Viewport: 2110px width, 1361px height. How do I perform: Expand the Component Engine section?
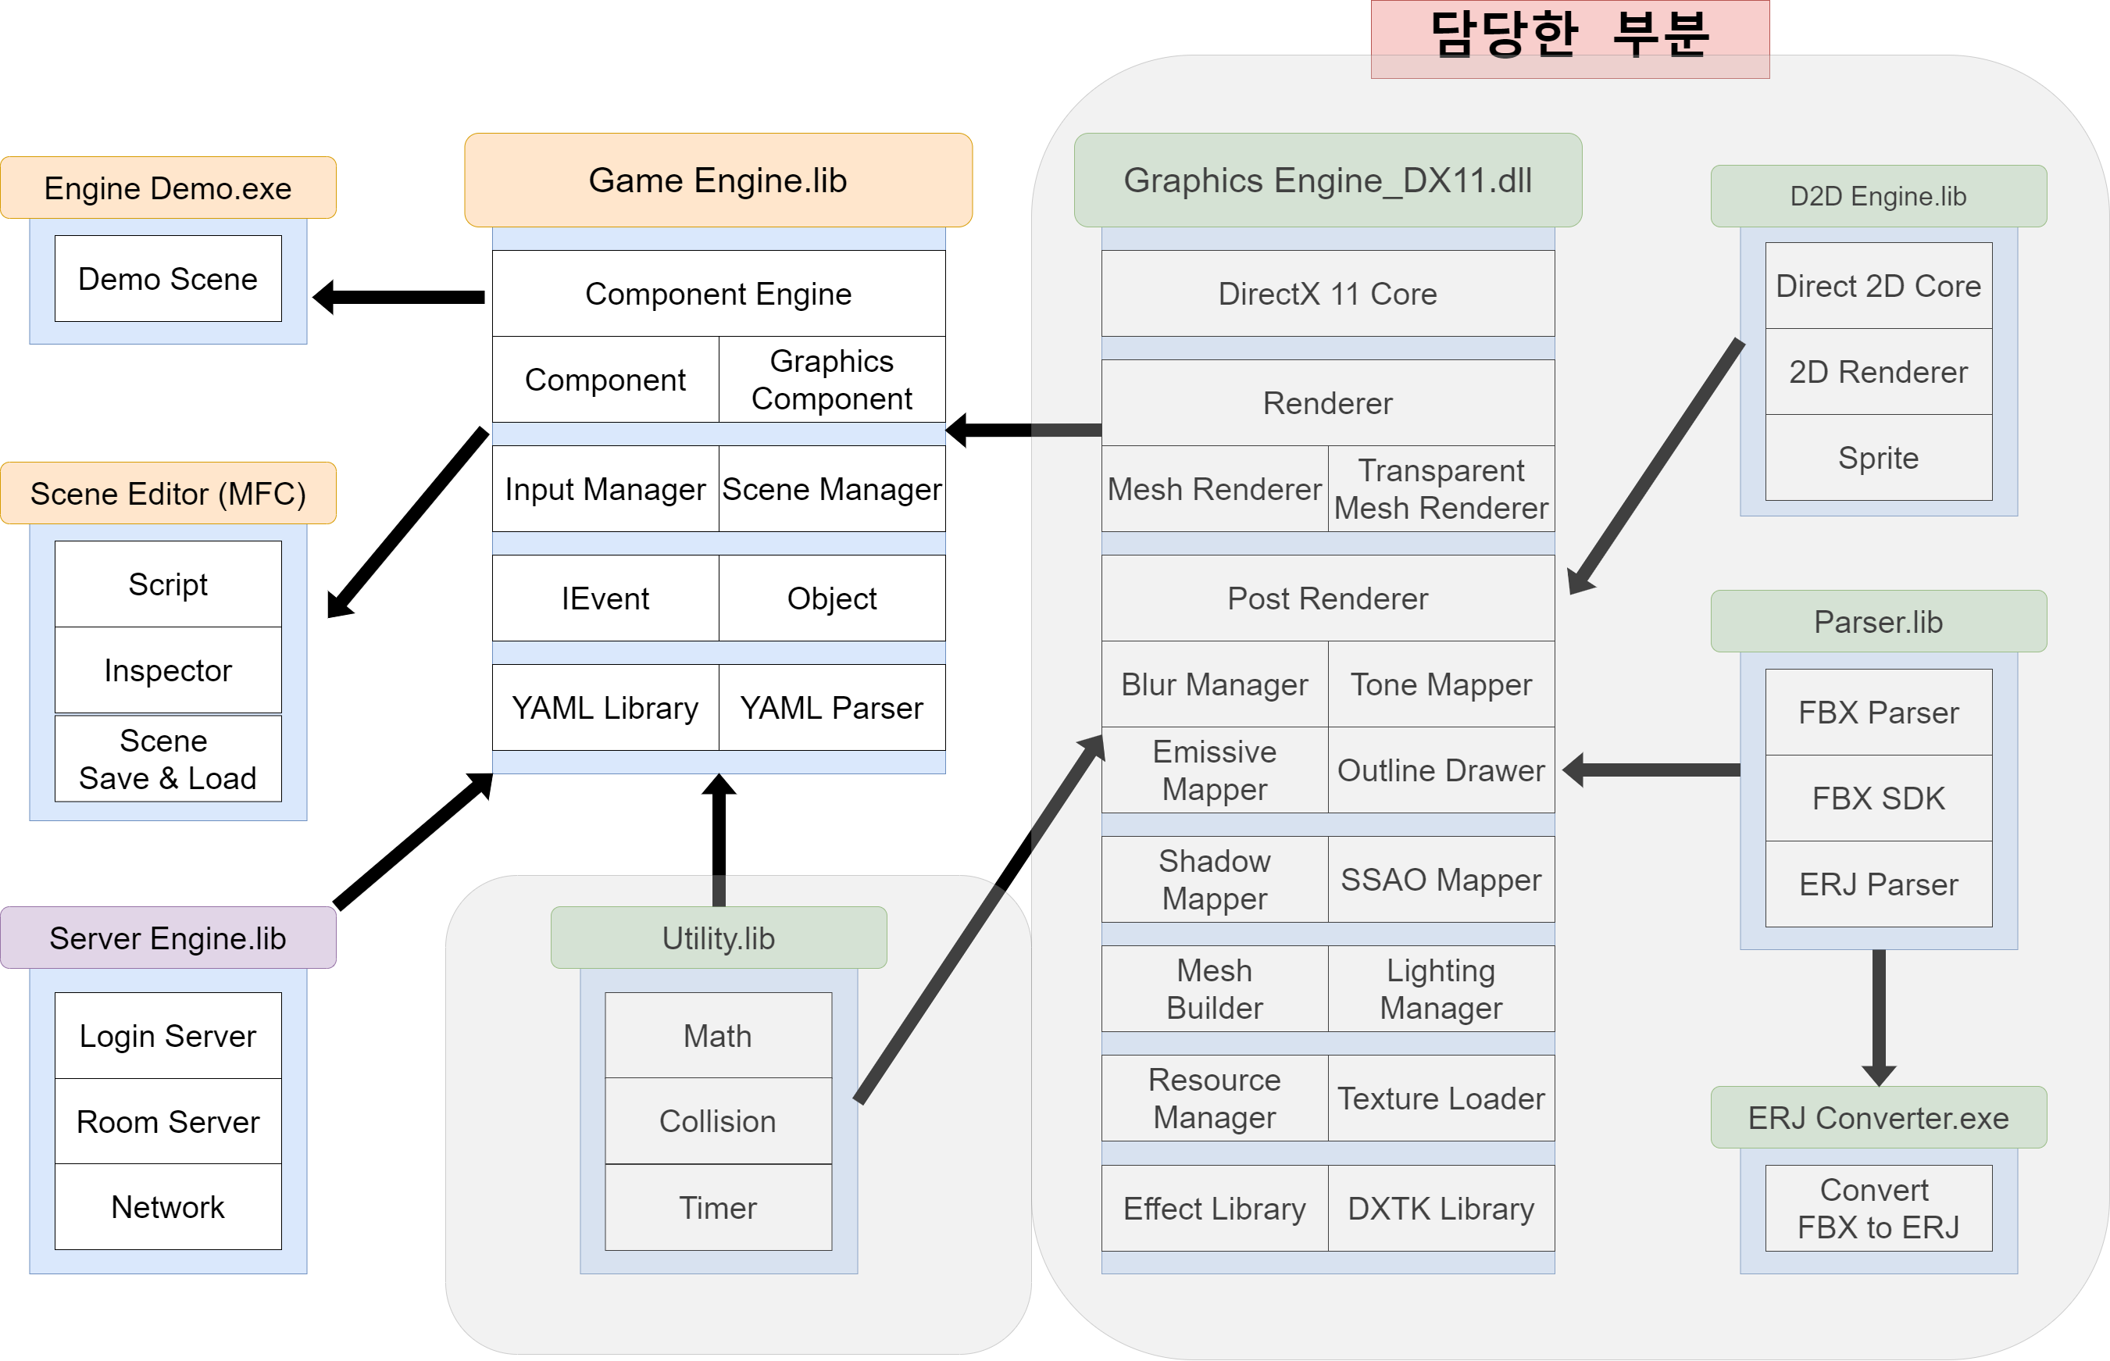[717, 294]
